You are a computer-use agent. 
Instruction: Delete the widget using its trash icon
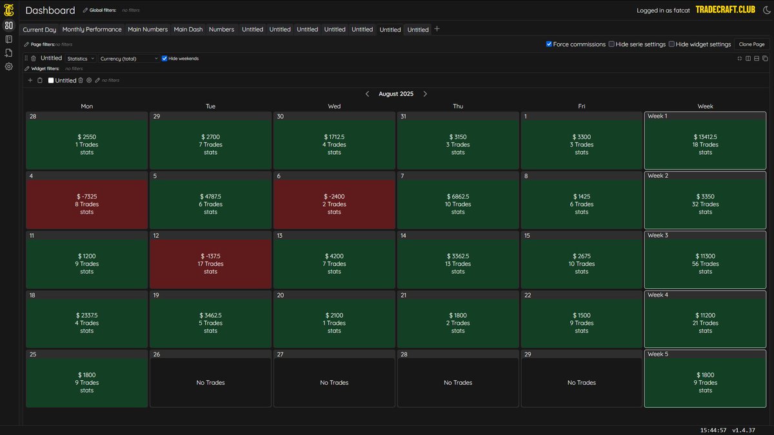34,58
